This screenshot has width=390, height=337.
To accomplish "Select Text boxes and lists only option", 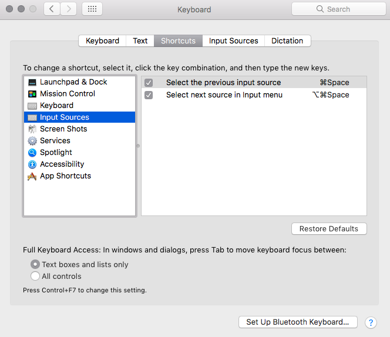I will [35, 264].
